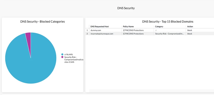This screenshot has height=95, width=214.
Task: Click the dummy.com host cell
Action: click(105, 30)
